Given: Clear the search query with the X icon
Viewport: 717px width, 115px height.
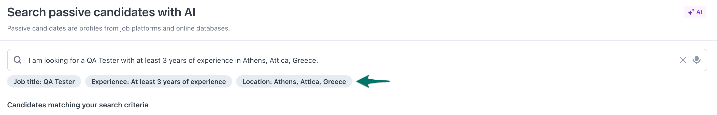Looking at the screenshot, I should (682, 60).
